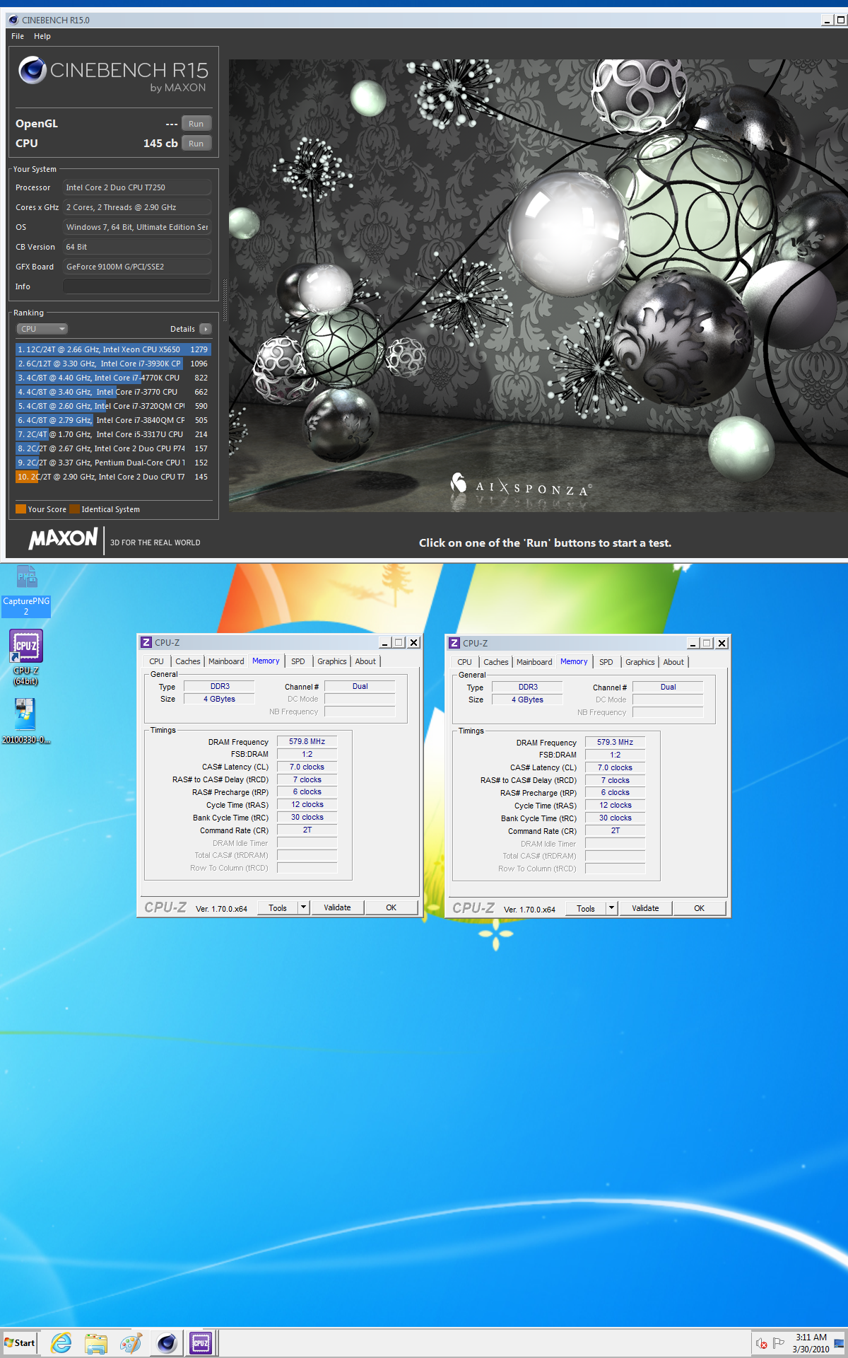The width and height of the screenshot is (848, 1358).
Task: Click the Cinebench title bar icon
Action: [x=13, y=20]
